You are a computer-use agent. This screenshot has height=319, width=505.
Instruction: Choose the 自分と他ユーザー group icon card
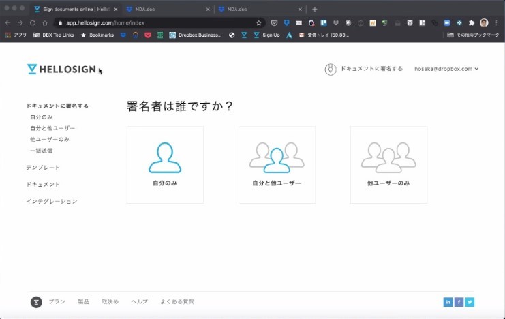click(277, 164)
